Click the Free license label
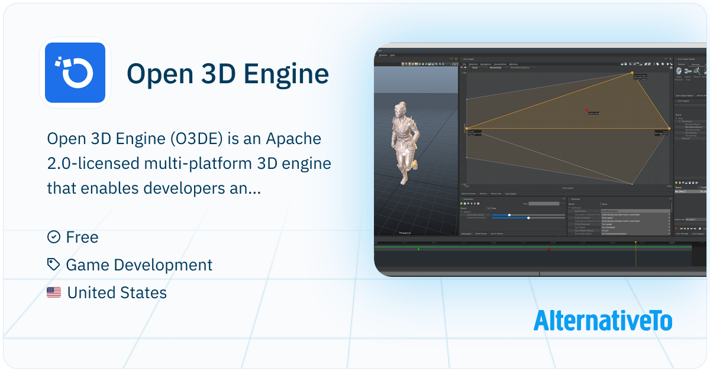The width and height of the screenshot is (710, 372). coord(73,237)
